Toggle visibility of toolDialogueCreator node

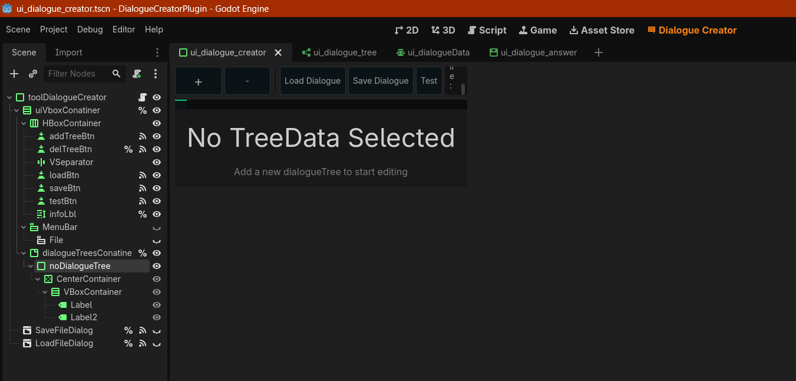click(157, 97)
